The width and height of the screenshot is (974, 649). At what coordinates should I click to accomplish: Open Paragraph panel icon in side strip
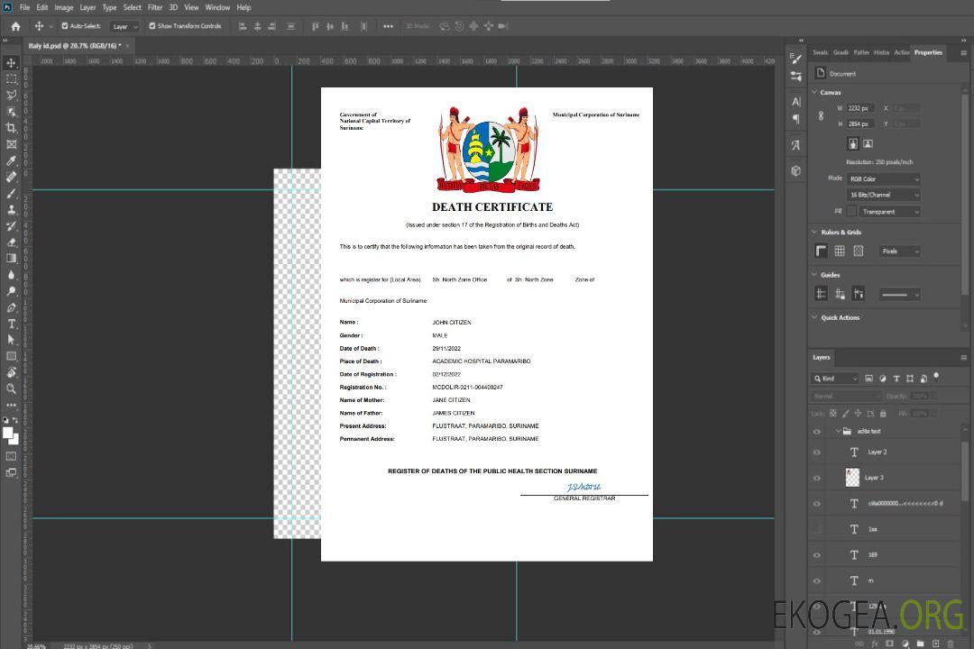796,119
